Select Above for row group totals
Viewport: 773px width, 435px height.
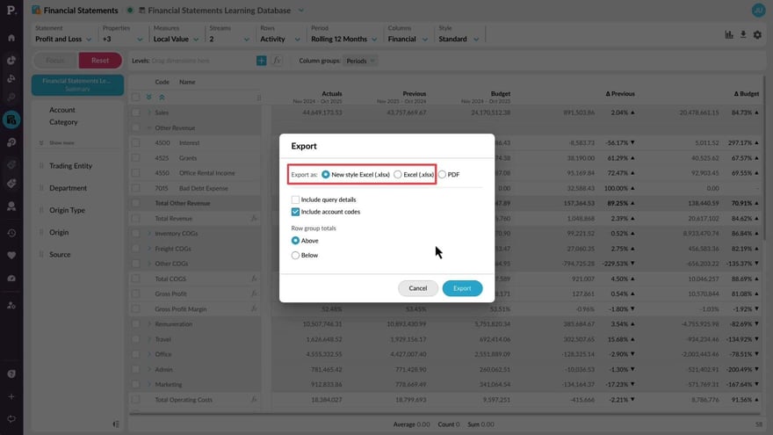click(295, 241)
